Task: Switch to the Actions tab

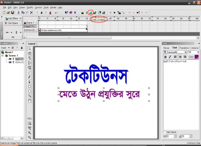Action: pyautogui.click(x=195, y=48)
